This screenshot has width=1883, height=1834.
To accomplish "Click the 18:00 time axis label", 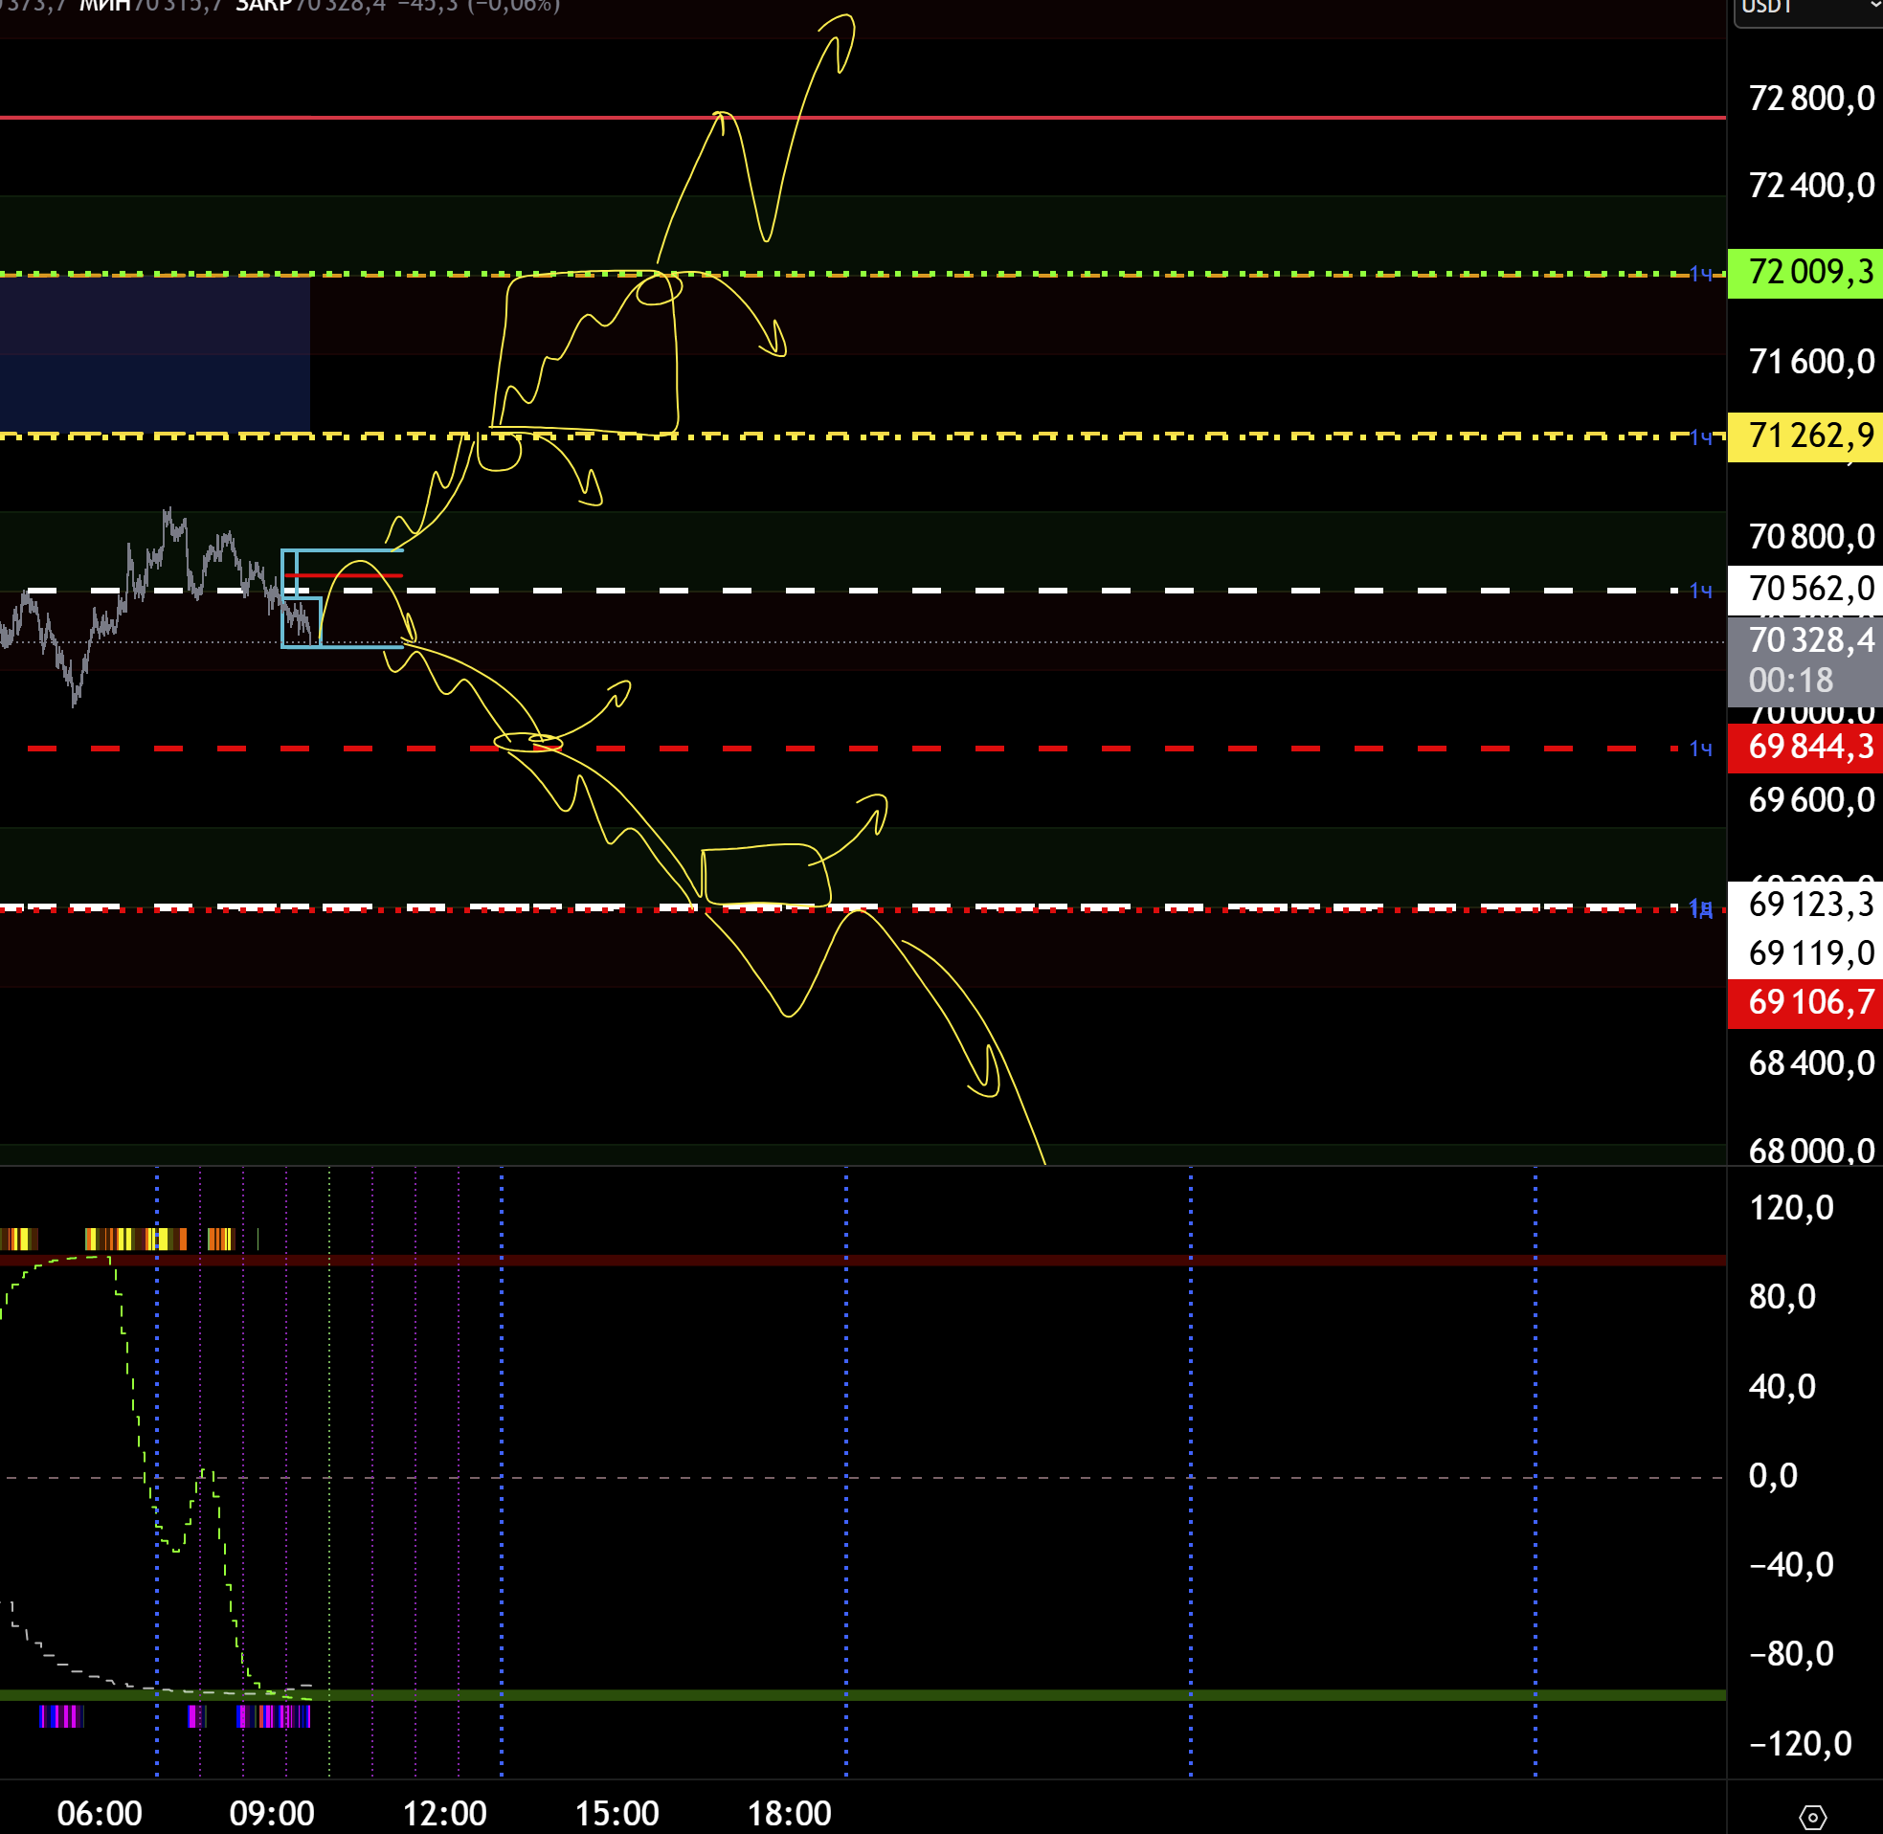I will (x=789, y=1814).
